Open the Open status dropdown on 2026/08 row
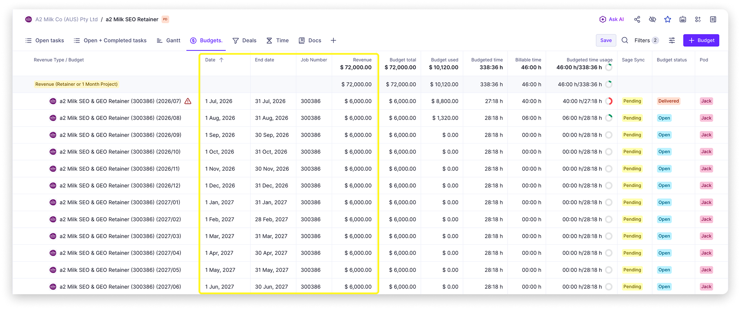The height and width of the screenshot is (310, 741). pyautogui.click(x=664, y=118)
